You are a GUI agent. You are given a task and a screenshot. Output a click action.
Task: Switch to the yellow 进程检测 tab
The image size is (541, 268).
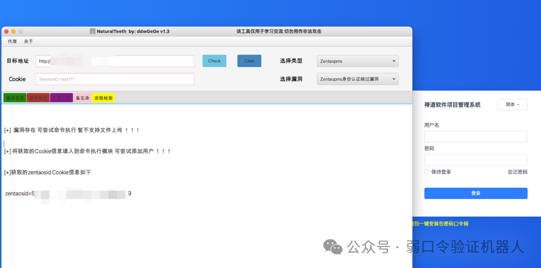coord(103,98)
